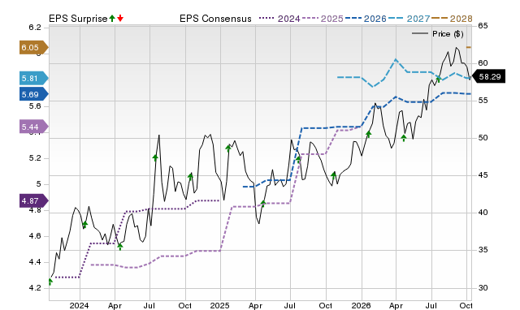Click the 30 label on right price axis
The height and width of the screenshot is (310, 520).
pyautogui.click(x=483, y=288)
